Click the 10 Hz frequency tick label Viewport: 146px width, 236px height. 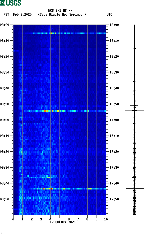(x=106, y=219)
